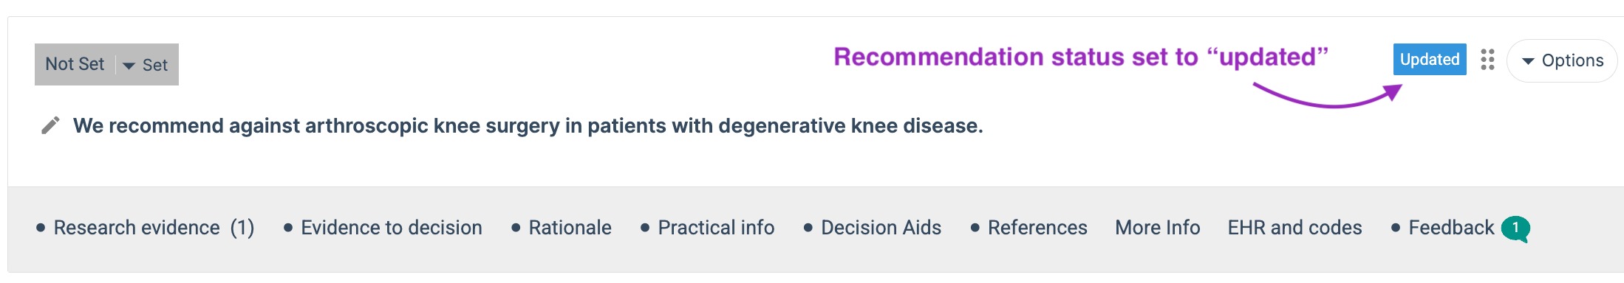1624x283 pixels.
Task: Go to the More Info tab
Action: click(1158, 228)
